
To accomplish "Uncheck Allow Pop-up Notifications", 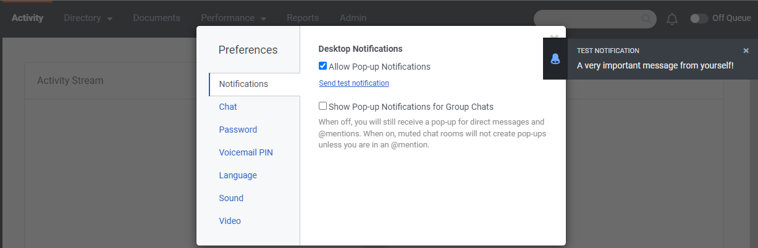I will click(x=322, y=66).
